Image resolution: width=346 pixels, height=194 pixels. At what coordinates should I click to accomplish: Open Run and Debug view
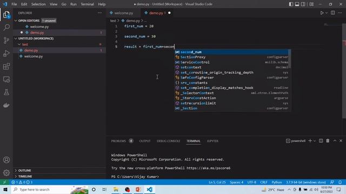point(6,53)
